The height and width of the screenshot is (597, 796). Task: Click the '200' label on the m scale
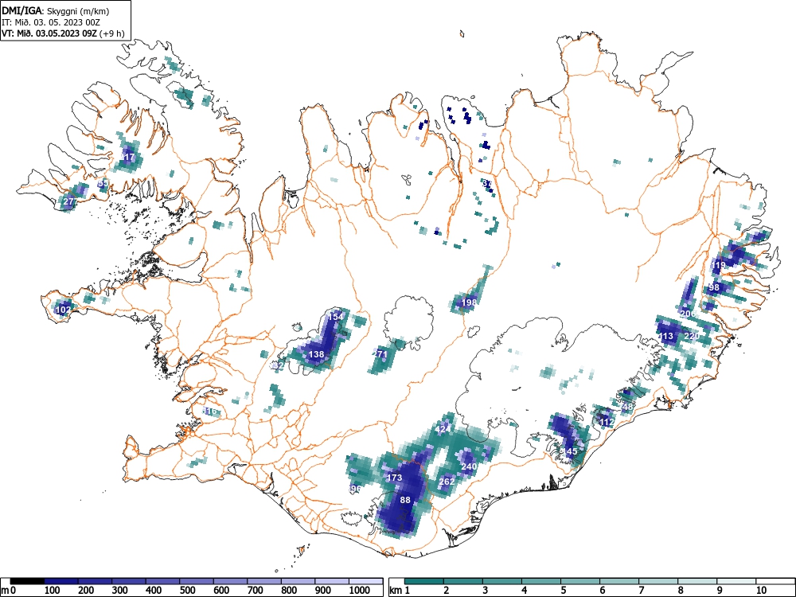tap(86, 591)
